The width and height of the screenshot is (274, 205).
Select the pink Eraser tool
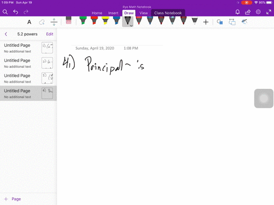(68, 20)
